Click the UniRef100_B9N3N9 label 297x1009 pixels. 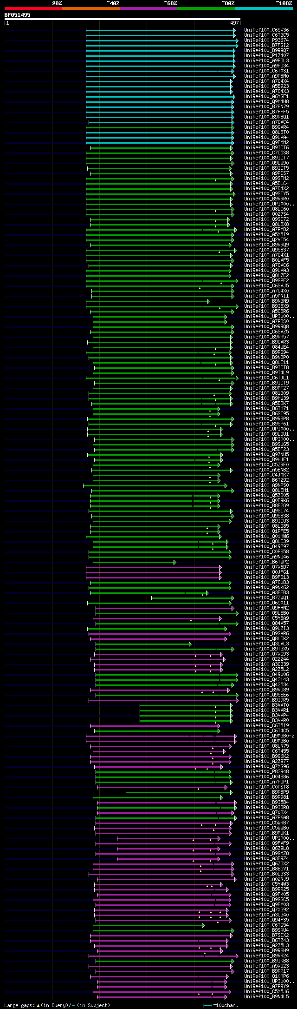coord(266,301)
